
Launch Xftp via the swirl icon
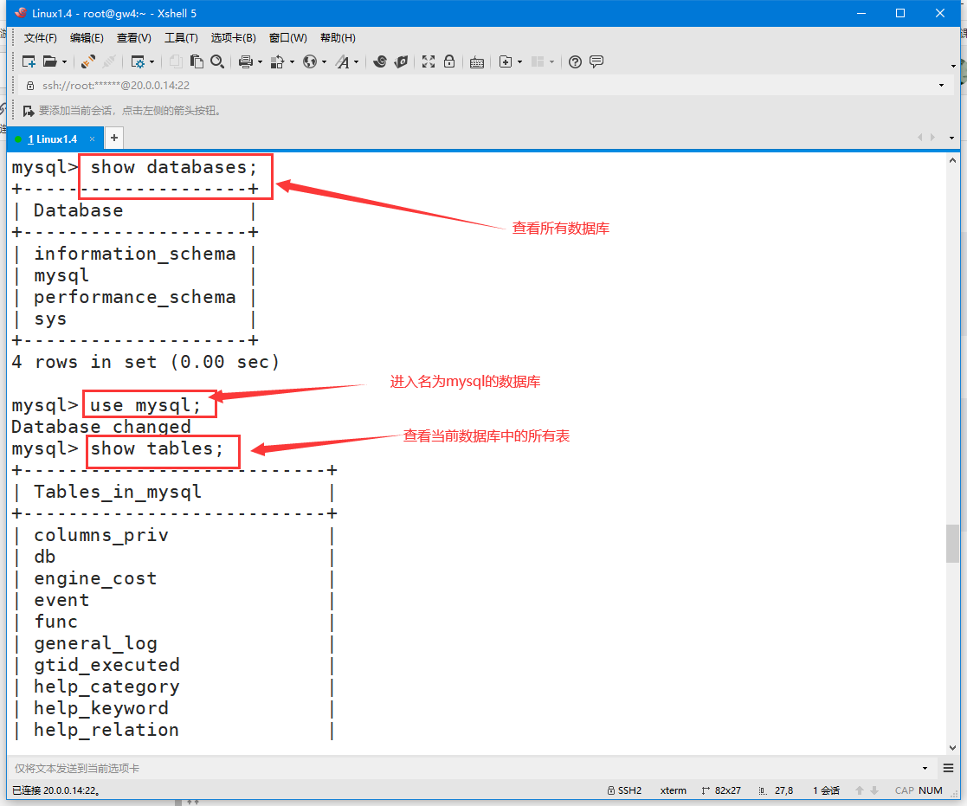[381, 61]
